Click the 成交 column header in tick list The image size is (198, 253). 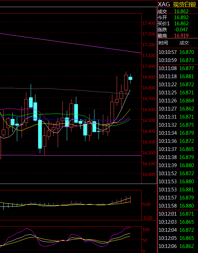pos(184,43)
